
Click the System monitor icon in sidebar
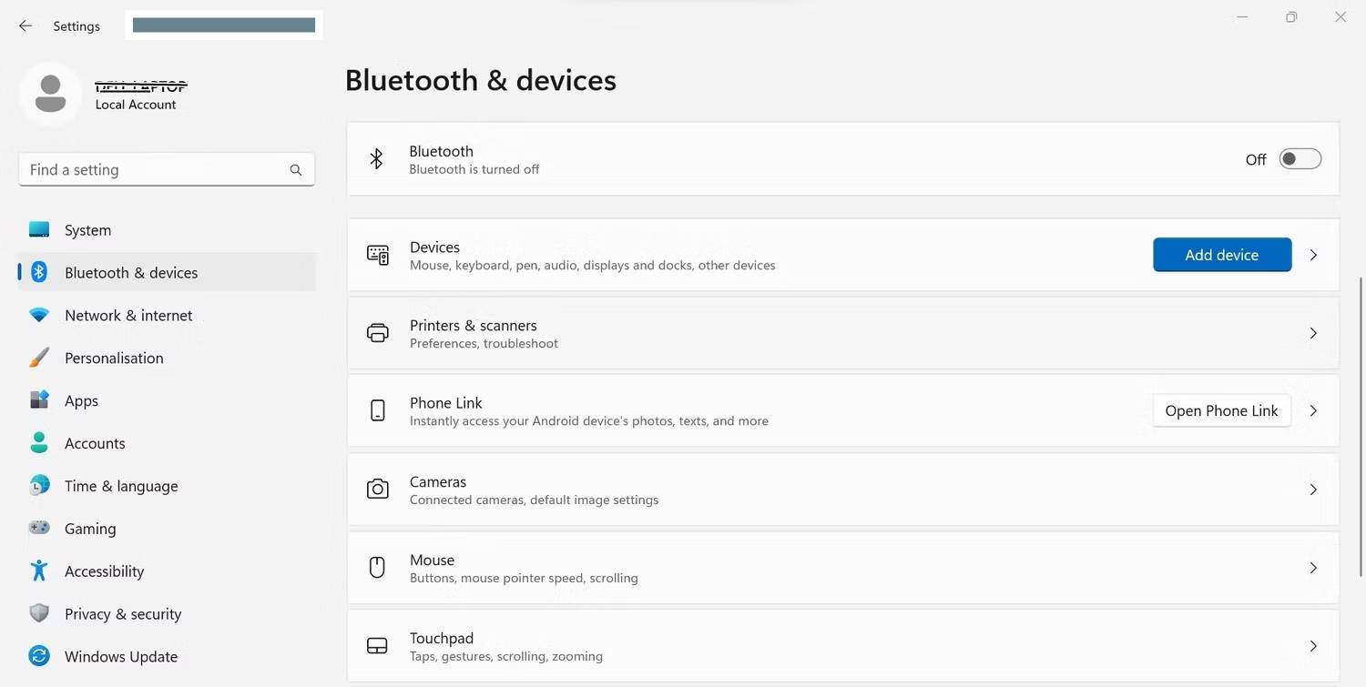click(x=39, y=230)
